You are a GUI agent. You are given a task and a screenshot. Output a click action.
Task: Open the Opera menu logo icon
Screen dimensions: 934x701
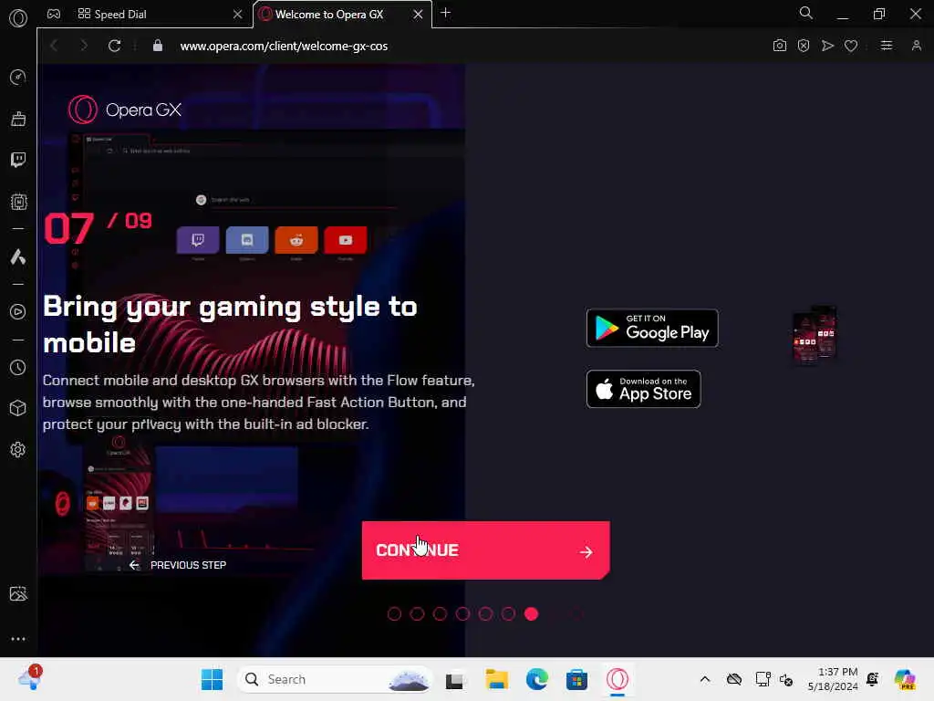pos(18,18)
